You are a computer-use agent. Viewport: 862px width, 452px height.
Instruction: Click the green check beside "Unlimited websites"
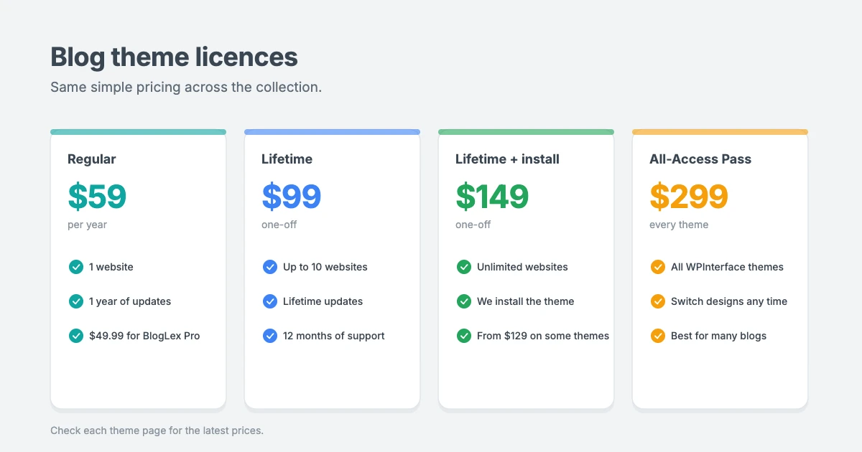pos(463,267)
